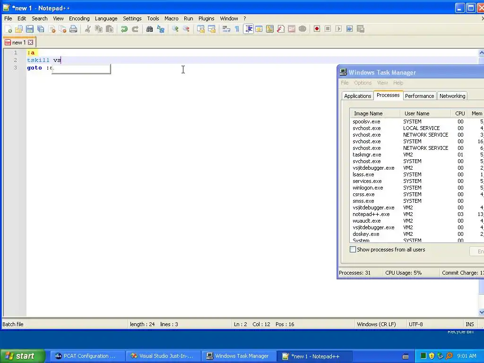Open the Run menu
This screenshot has height=363, width=484.
pyautogui.click(x=188, y=18)
